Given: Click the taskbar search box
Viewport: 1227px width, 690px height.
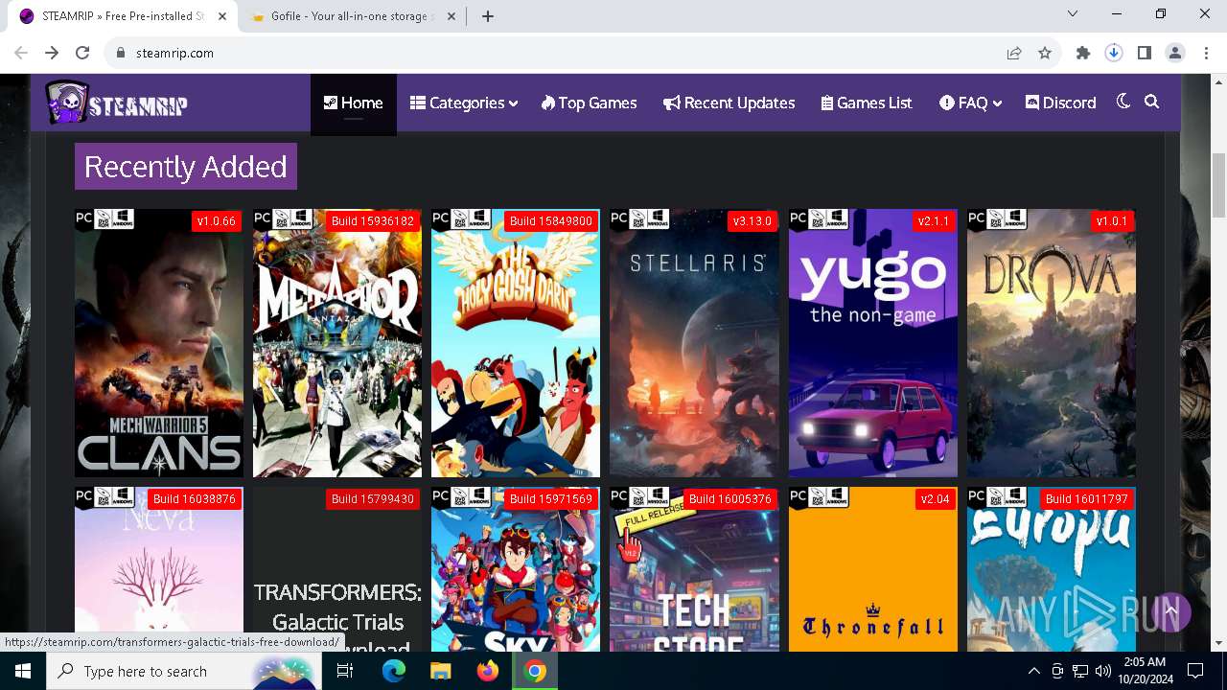Looking at the screenshot, I should coord(182,671).
